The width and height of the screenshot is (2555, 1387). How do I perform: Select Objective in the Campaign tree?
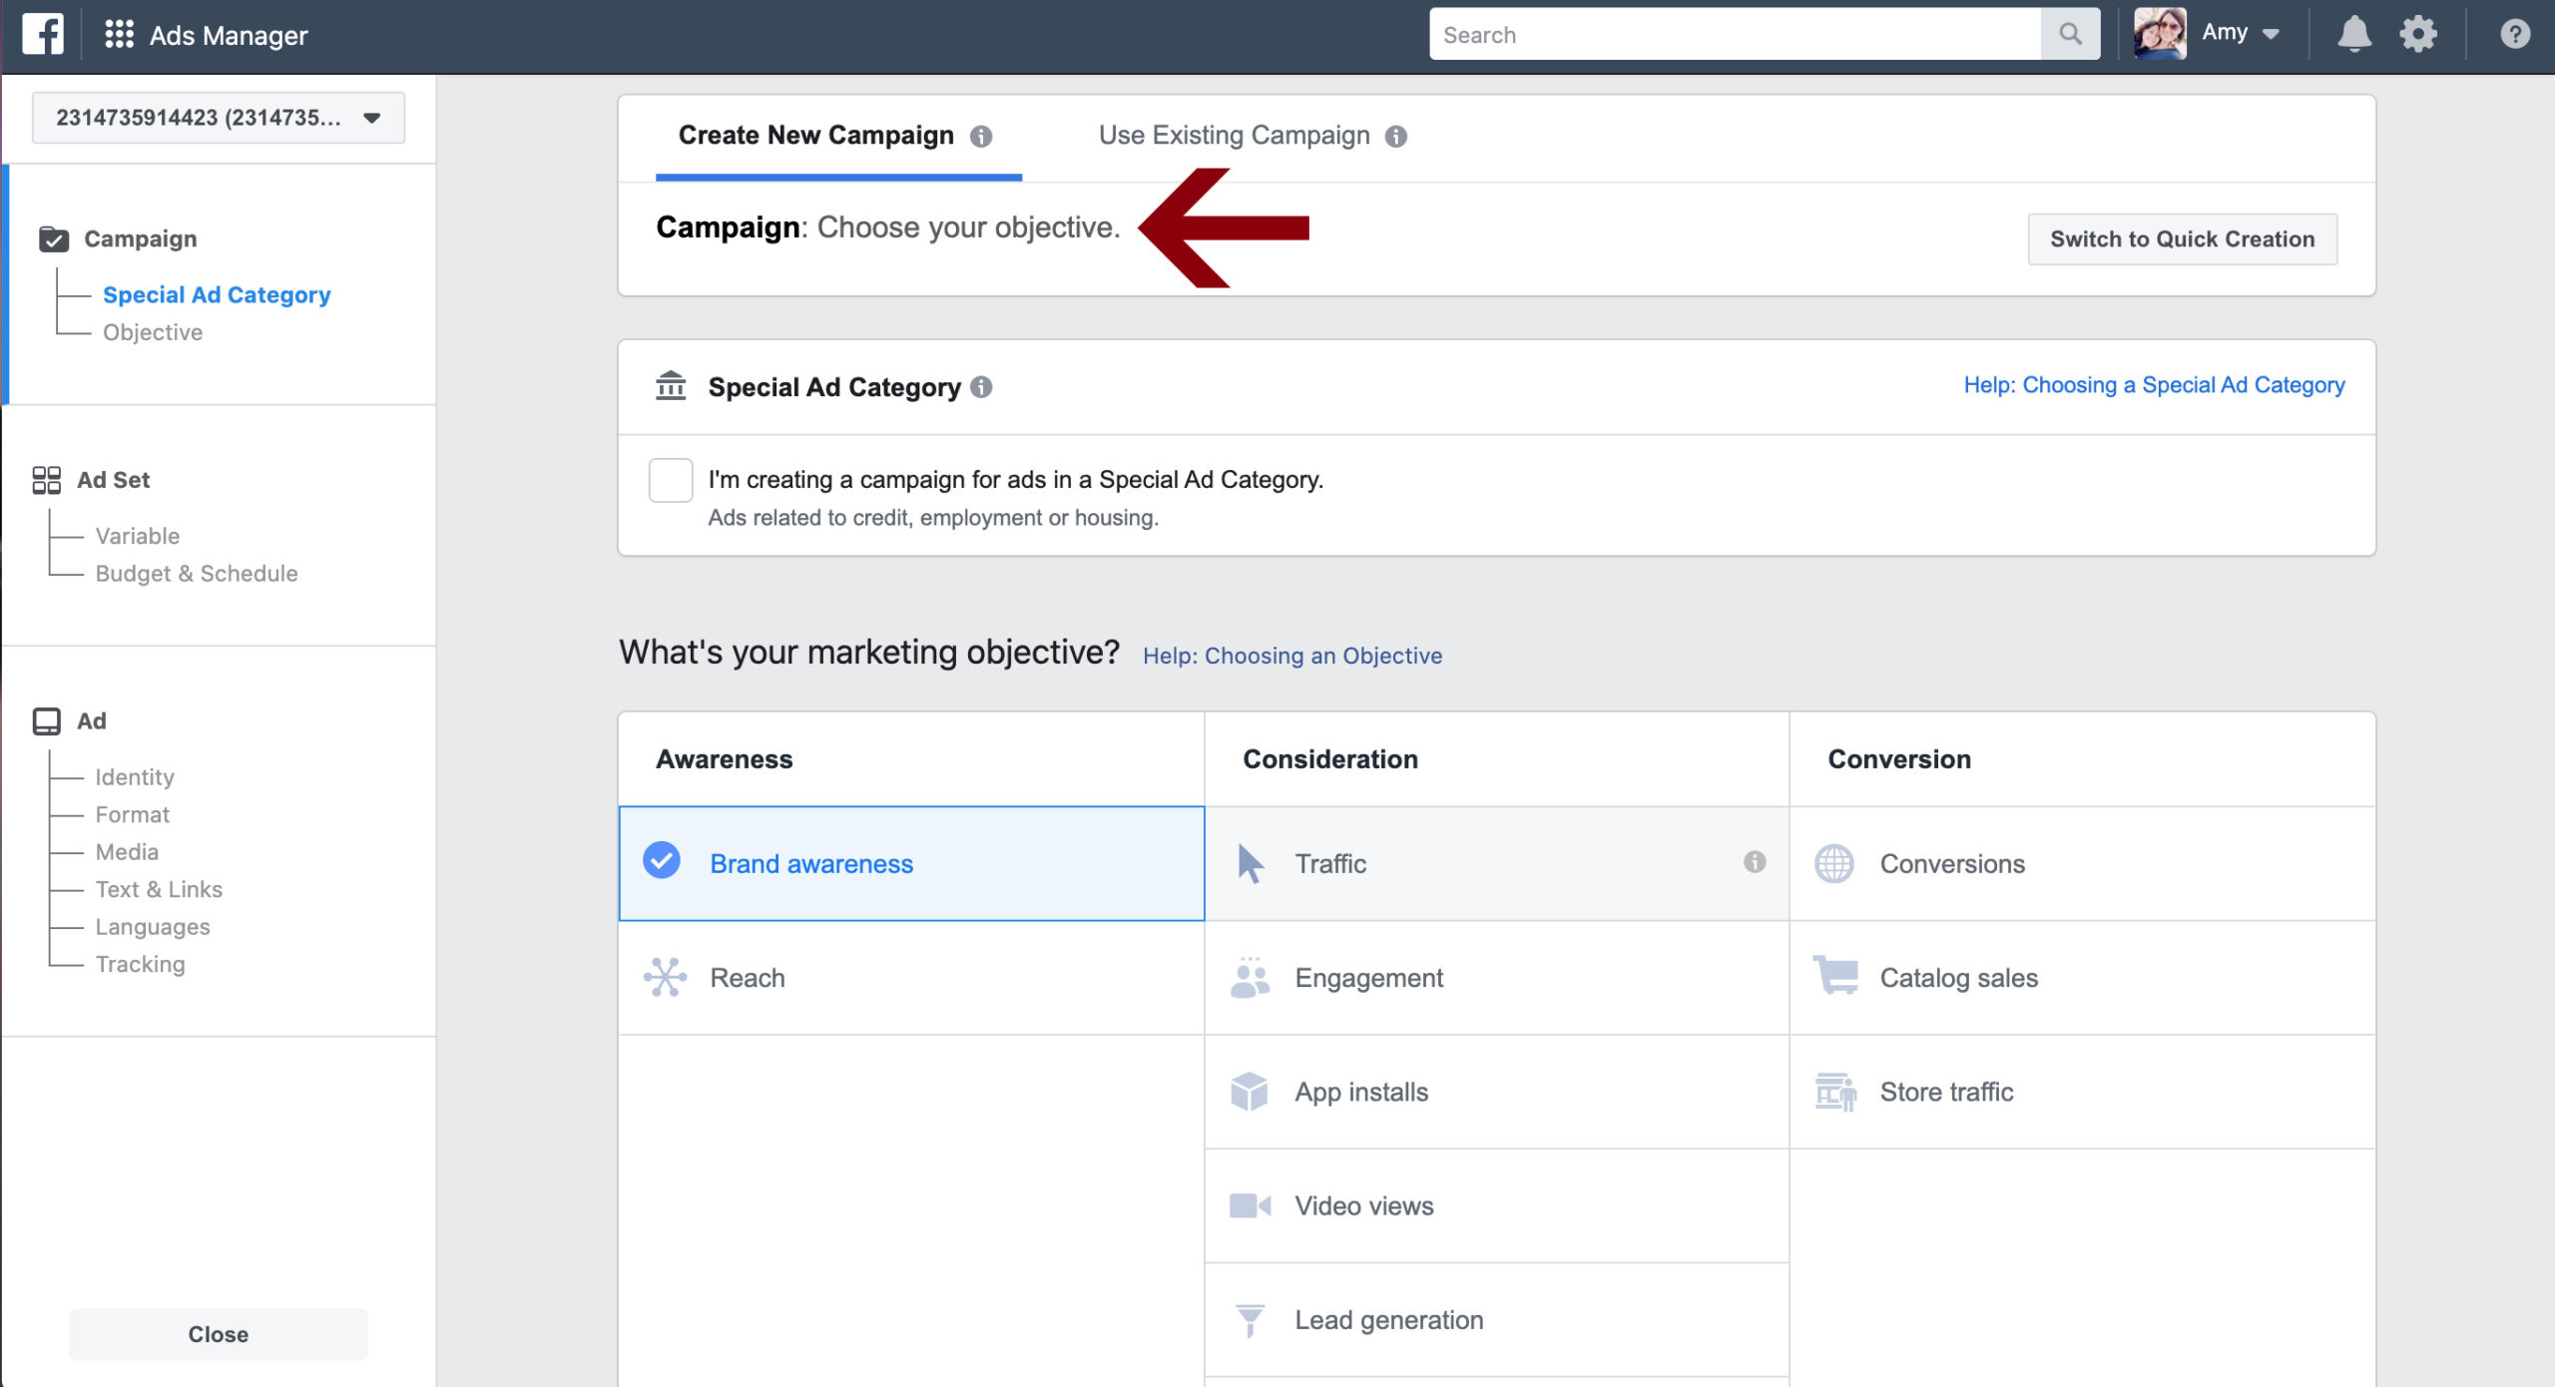pyautogui.click(x=153, y=332)
